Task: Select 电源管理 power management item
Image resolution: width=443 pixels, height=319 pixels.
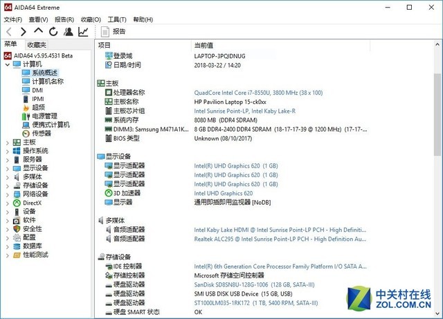Action: point(44,116)
